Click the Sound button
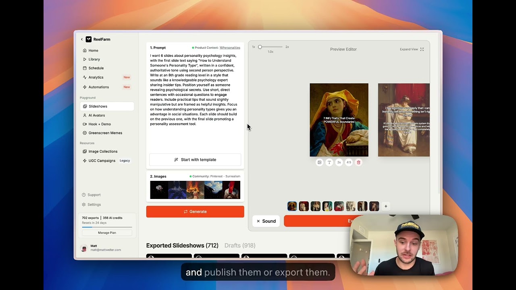Screen dimensions: 516x290 [x=266, y=221]
